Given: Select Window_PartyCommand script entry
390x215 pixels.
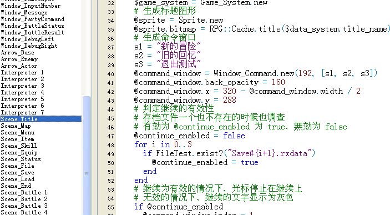Looking at the screenshot, I should 33,19.
